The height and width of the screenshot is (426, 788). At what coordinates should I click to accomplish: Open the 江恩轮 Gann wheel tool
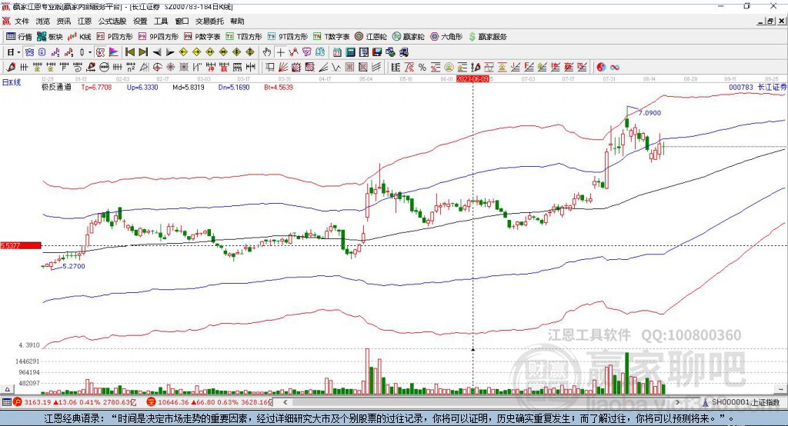371,37
